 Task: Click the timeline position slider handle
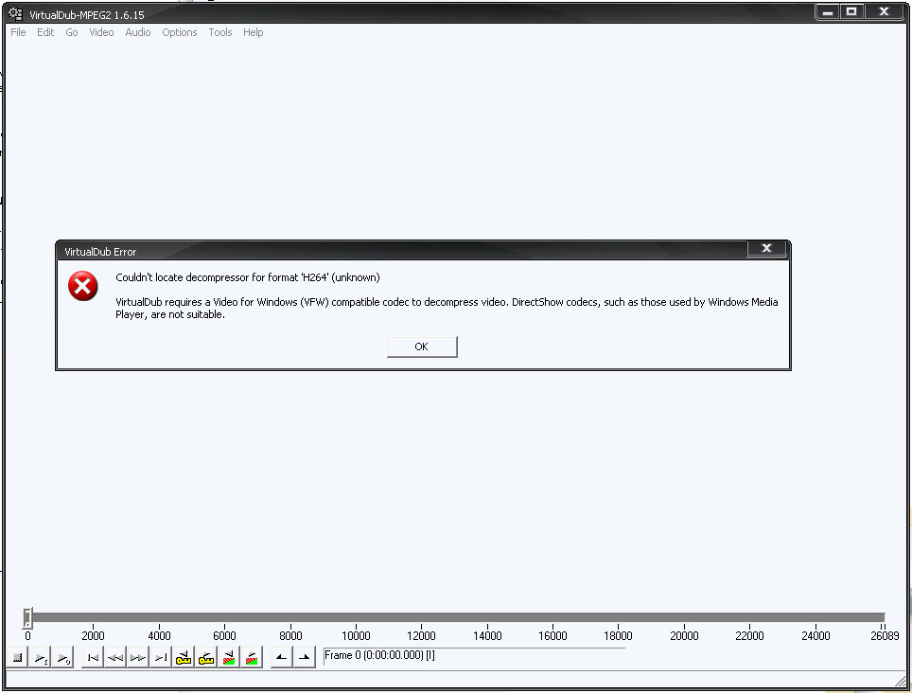coord(26,618)
